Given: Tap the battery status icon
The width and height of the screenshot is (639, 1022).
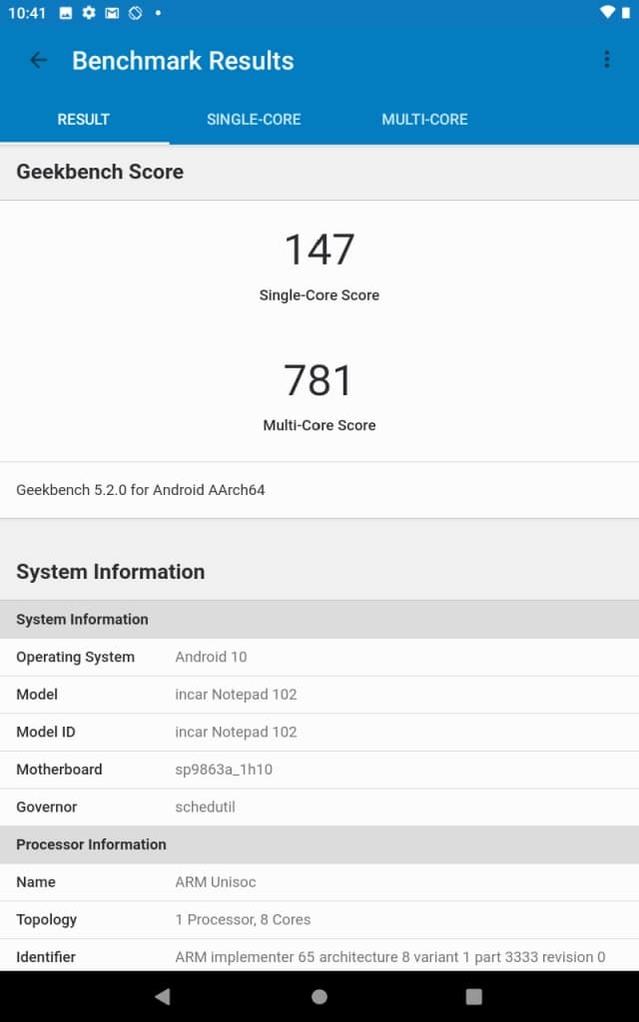Looking at the screenshot, I should [x=626, y=12].
